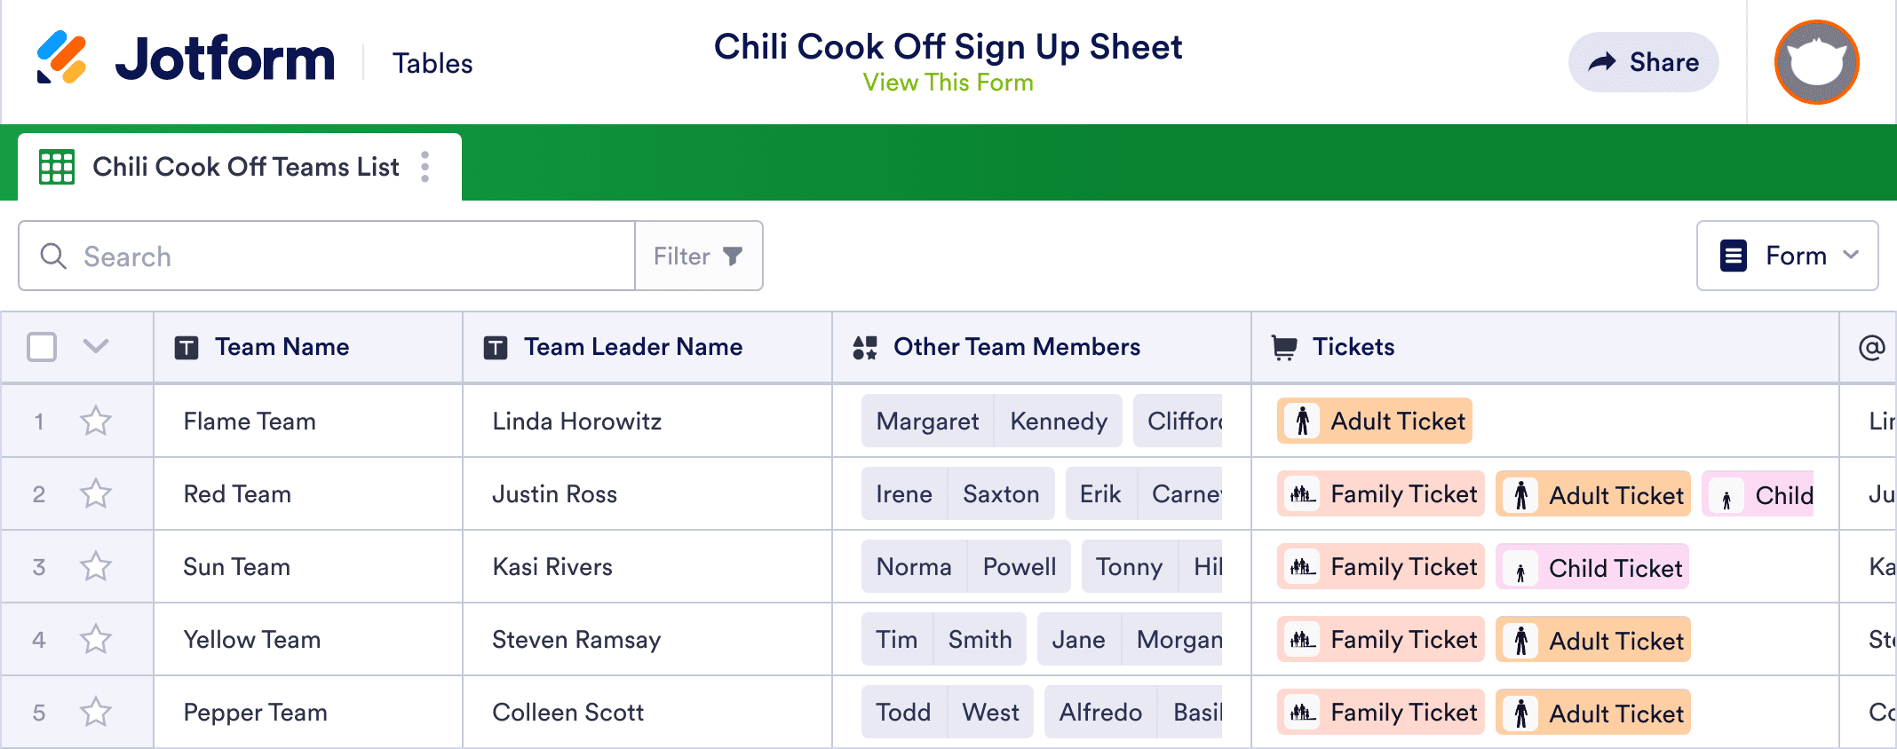Open the View This Form link
The height and width of the screenshot is (749, 1897).
pos(948,83)
